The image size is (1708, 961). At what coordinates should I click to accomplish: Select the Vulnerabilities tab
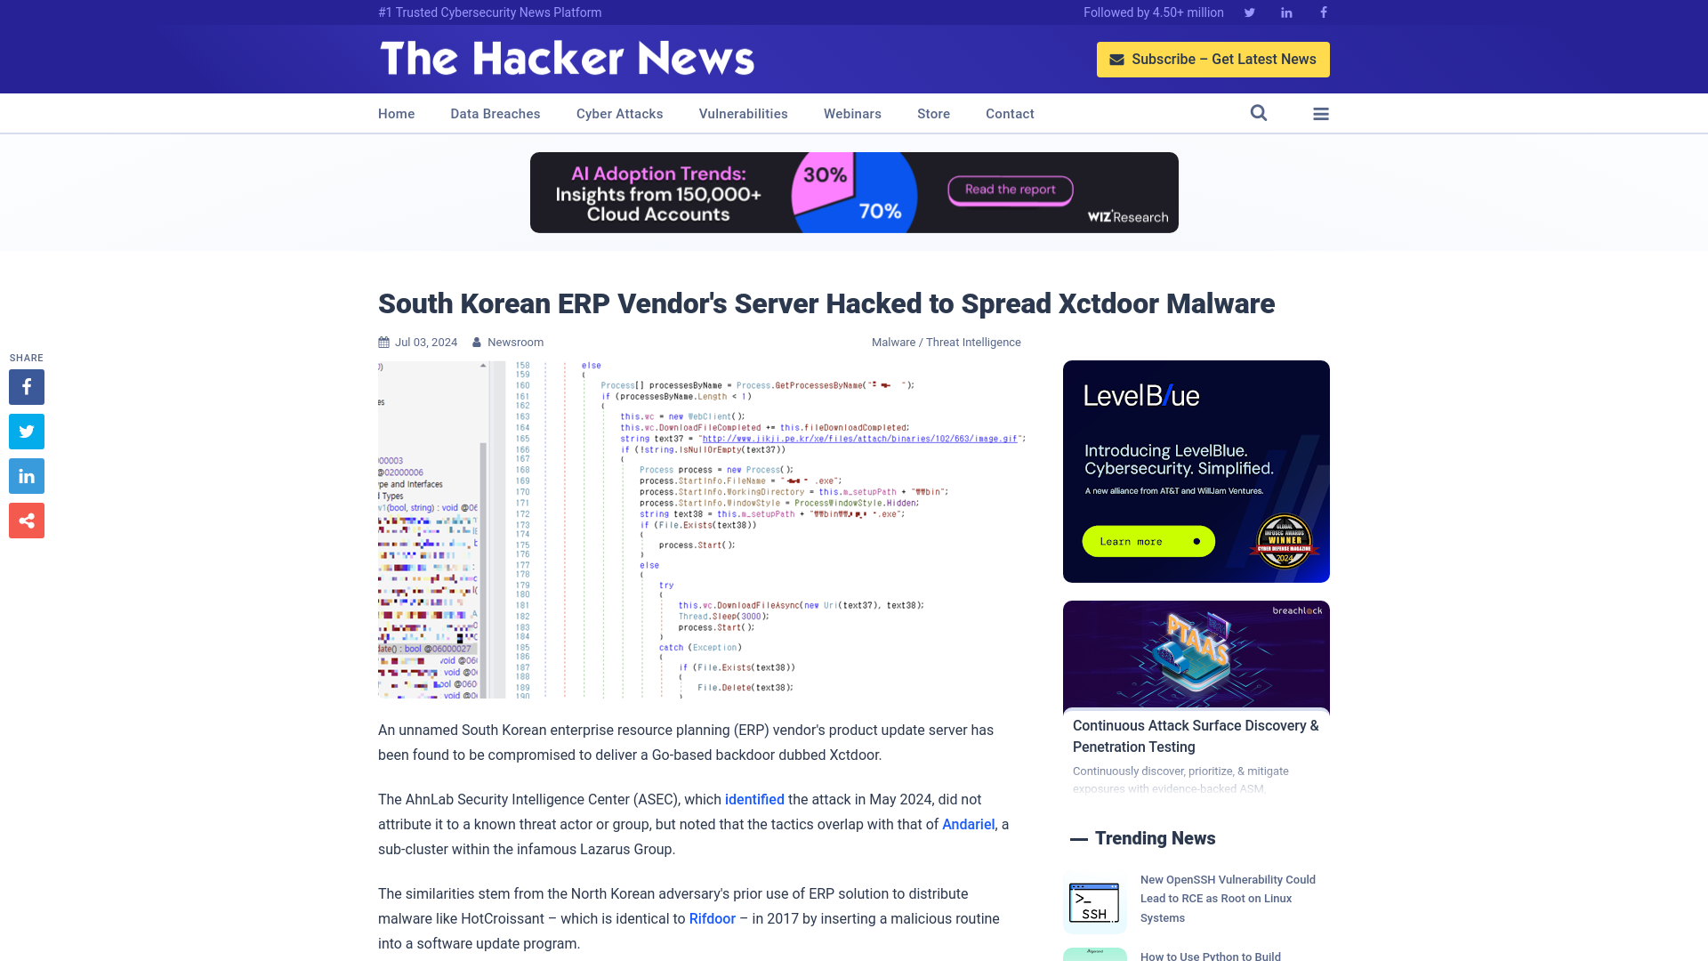click(x=744, y=113)
